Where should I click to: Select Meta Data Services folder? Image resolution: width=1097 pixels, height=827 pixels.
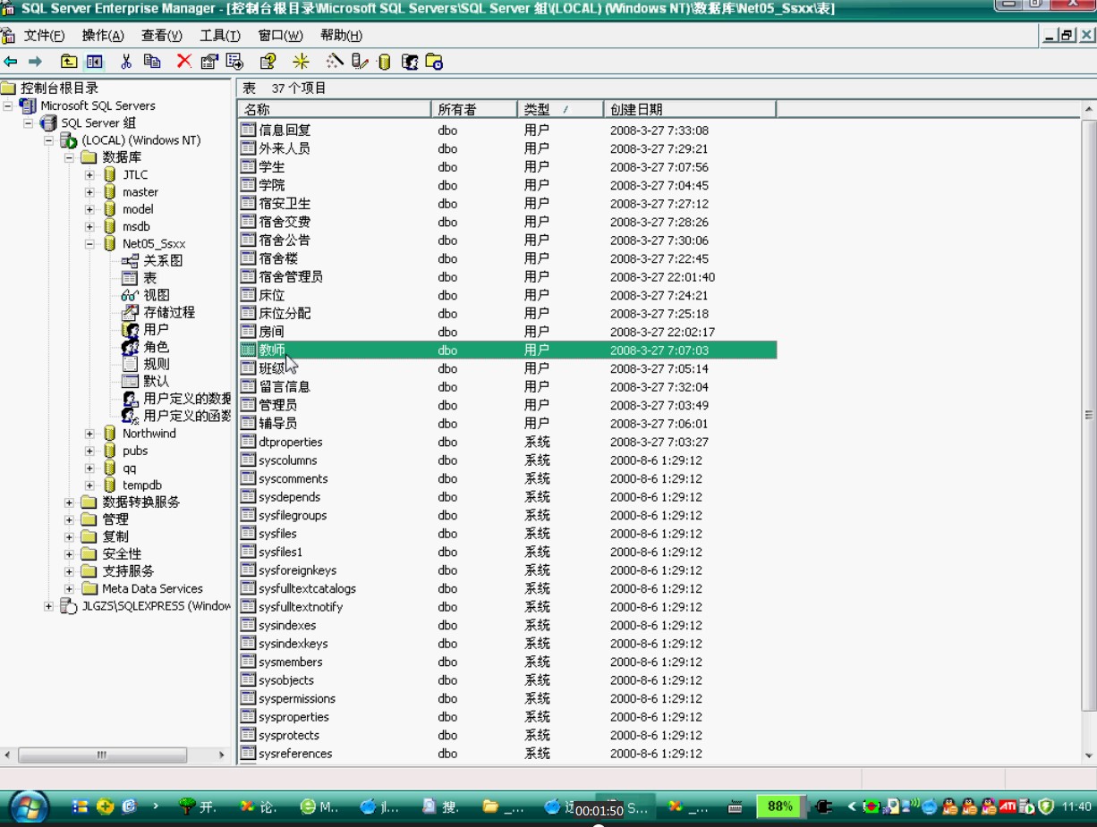click(152, 588)
